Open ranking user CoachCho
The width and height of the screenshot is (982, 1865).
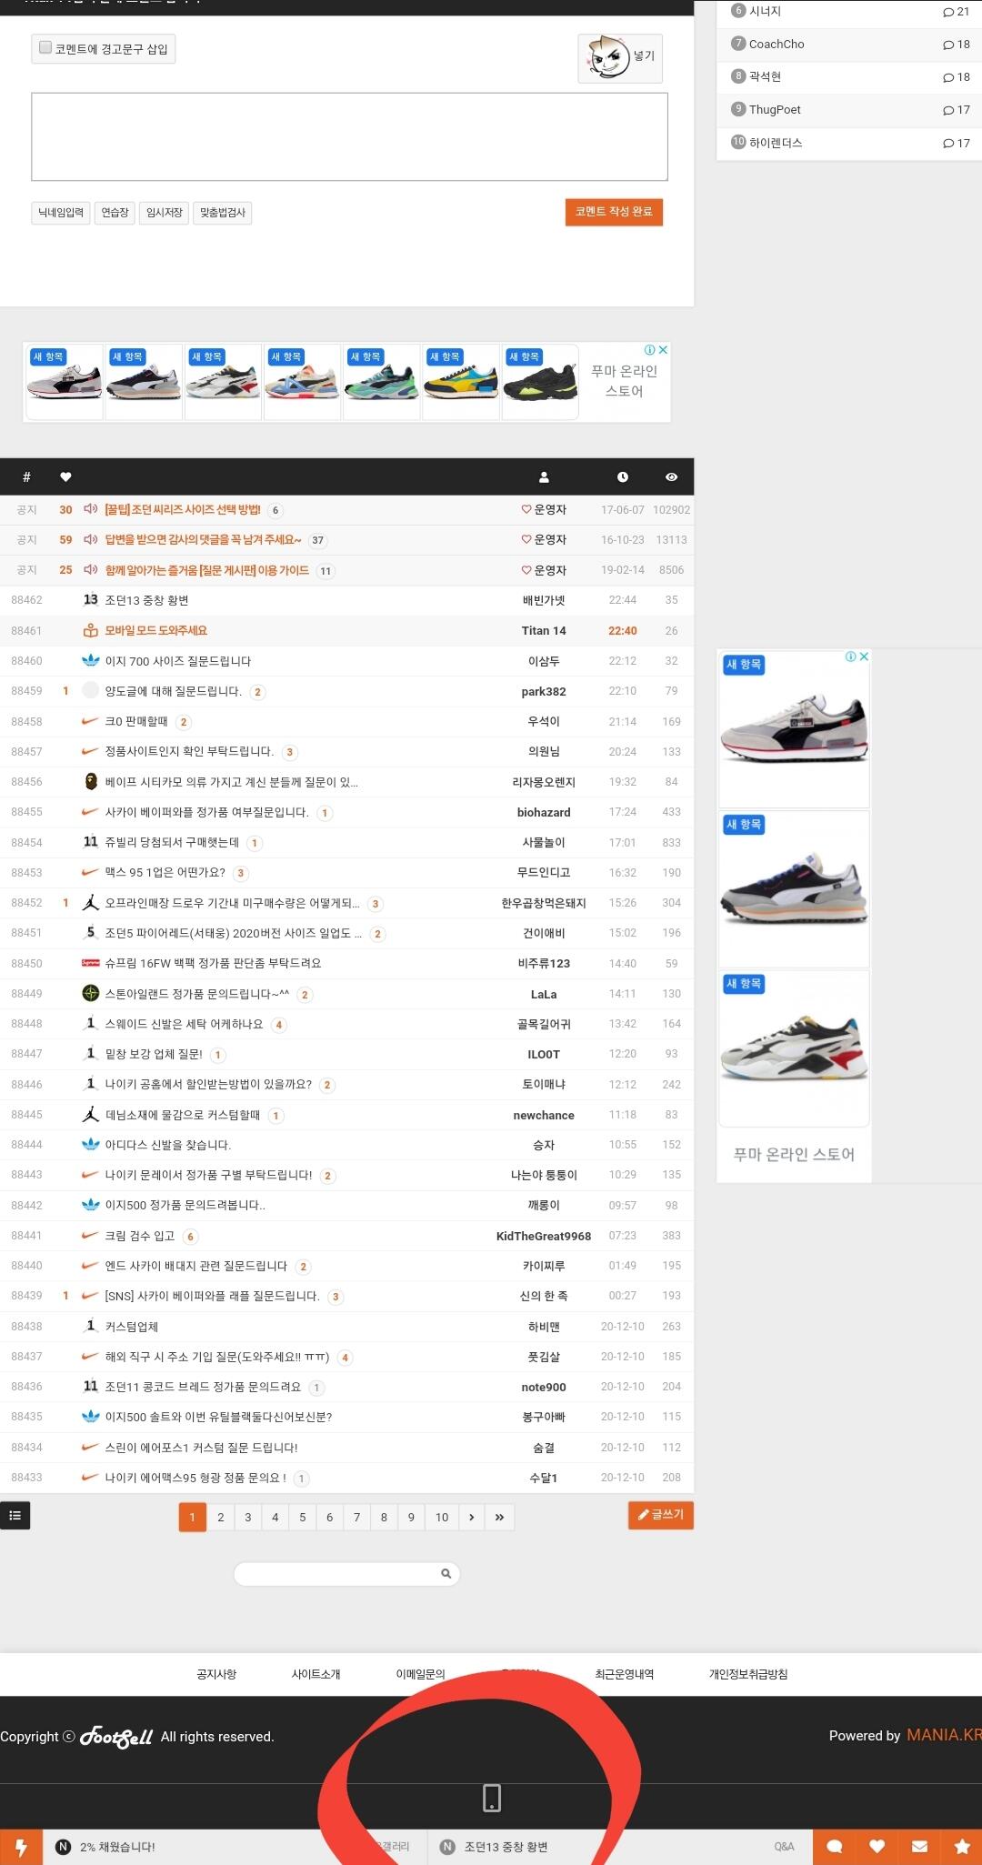(777, 44)
